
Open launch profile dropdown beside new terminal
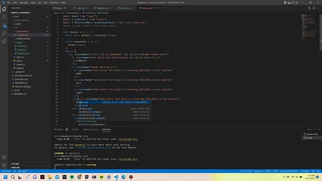tap(311, 130)
